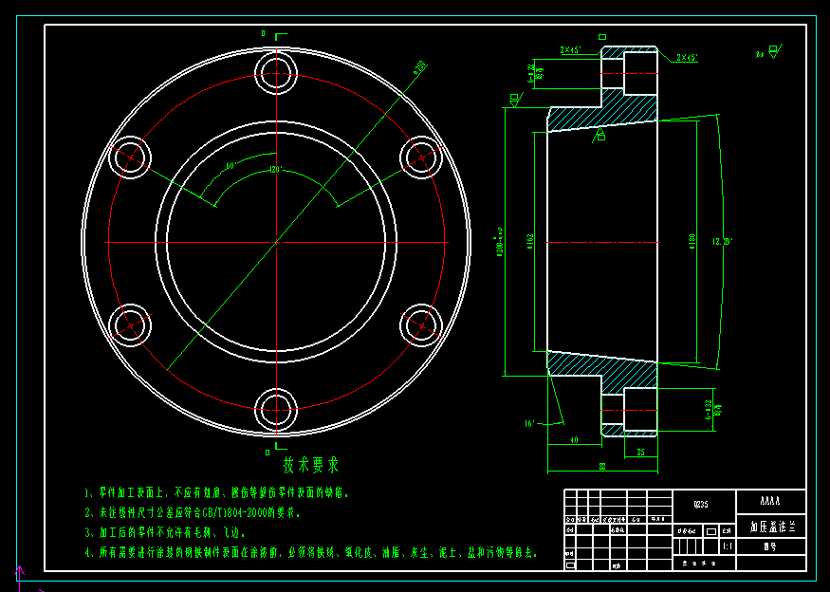Select the 16° angle dimension text
The width and height of the screenshot is (830, 592).
[x=530, y=424]
